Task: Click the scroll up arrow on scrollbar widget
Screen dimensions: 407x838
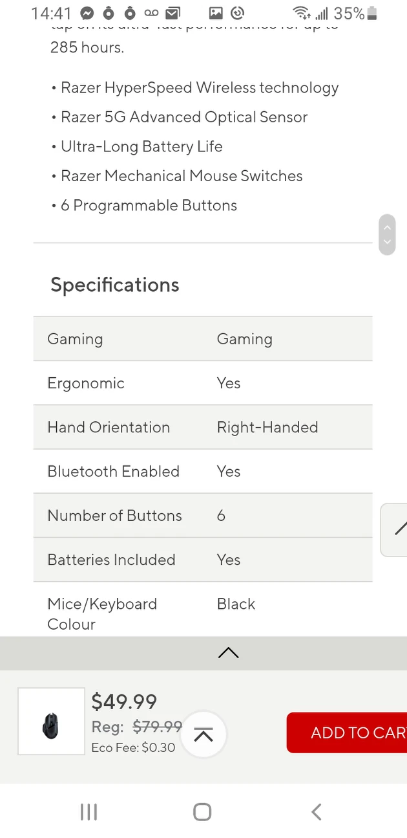Action: 387,227
